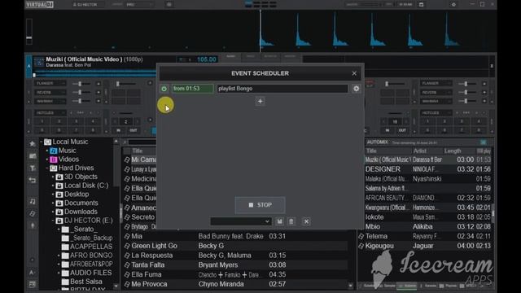Expand the Music folder node
The width and height of the screenshot is (521, 293).
tap(47, 151)
